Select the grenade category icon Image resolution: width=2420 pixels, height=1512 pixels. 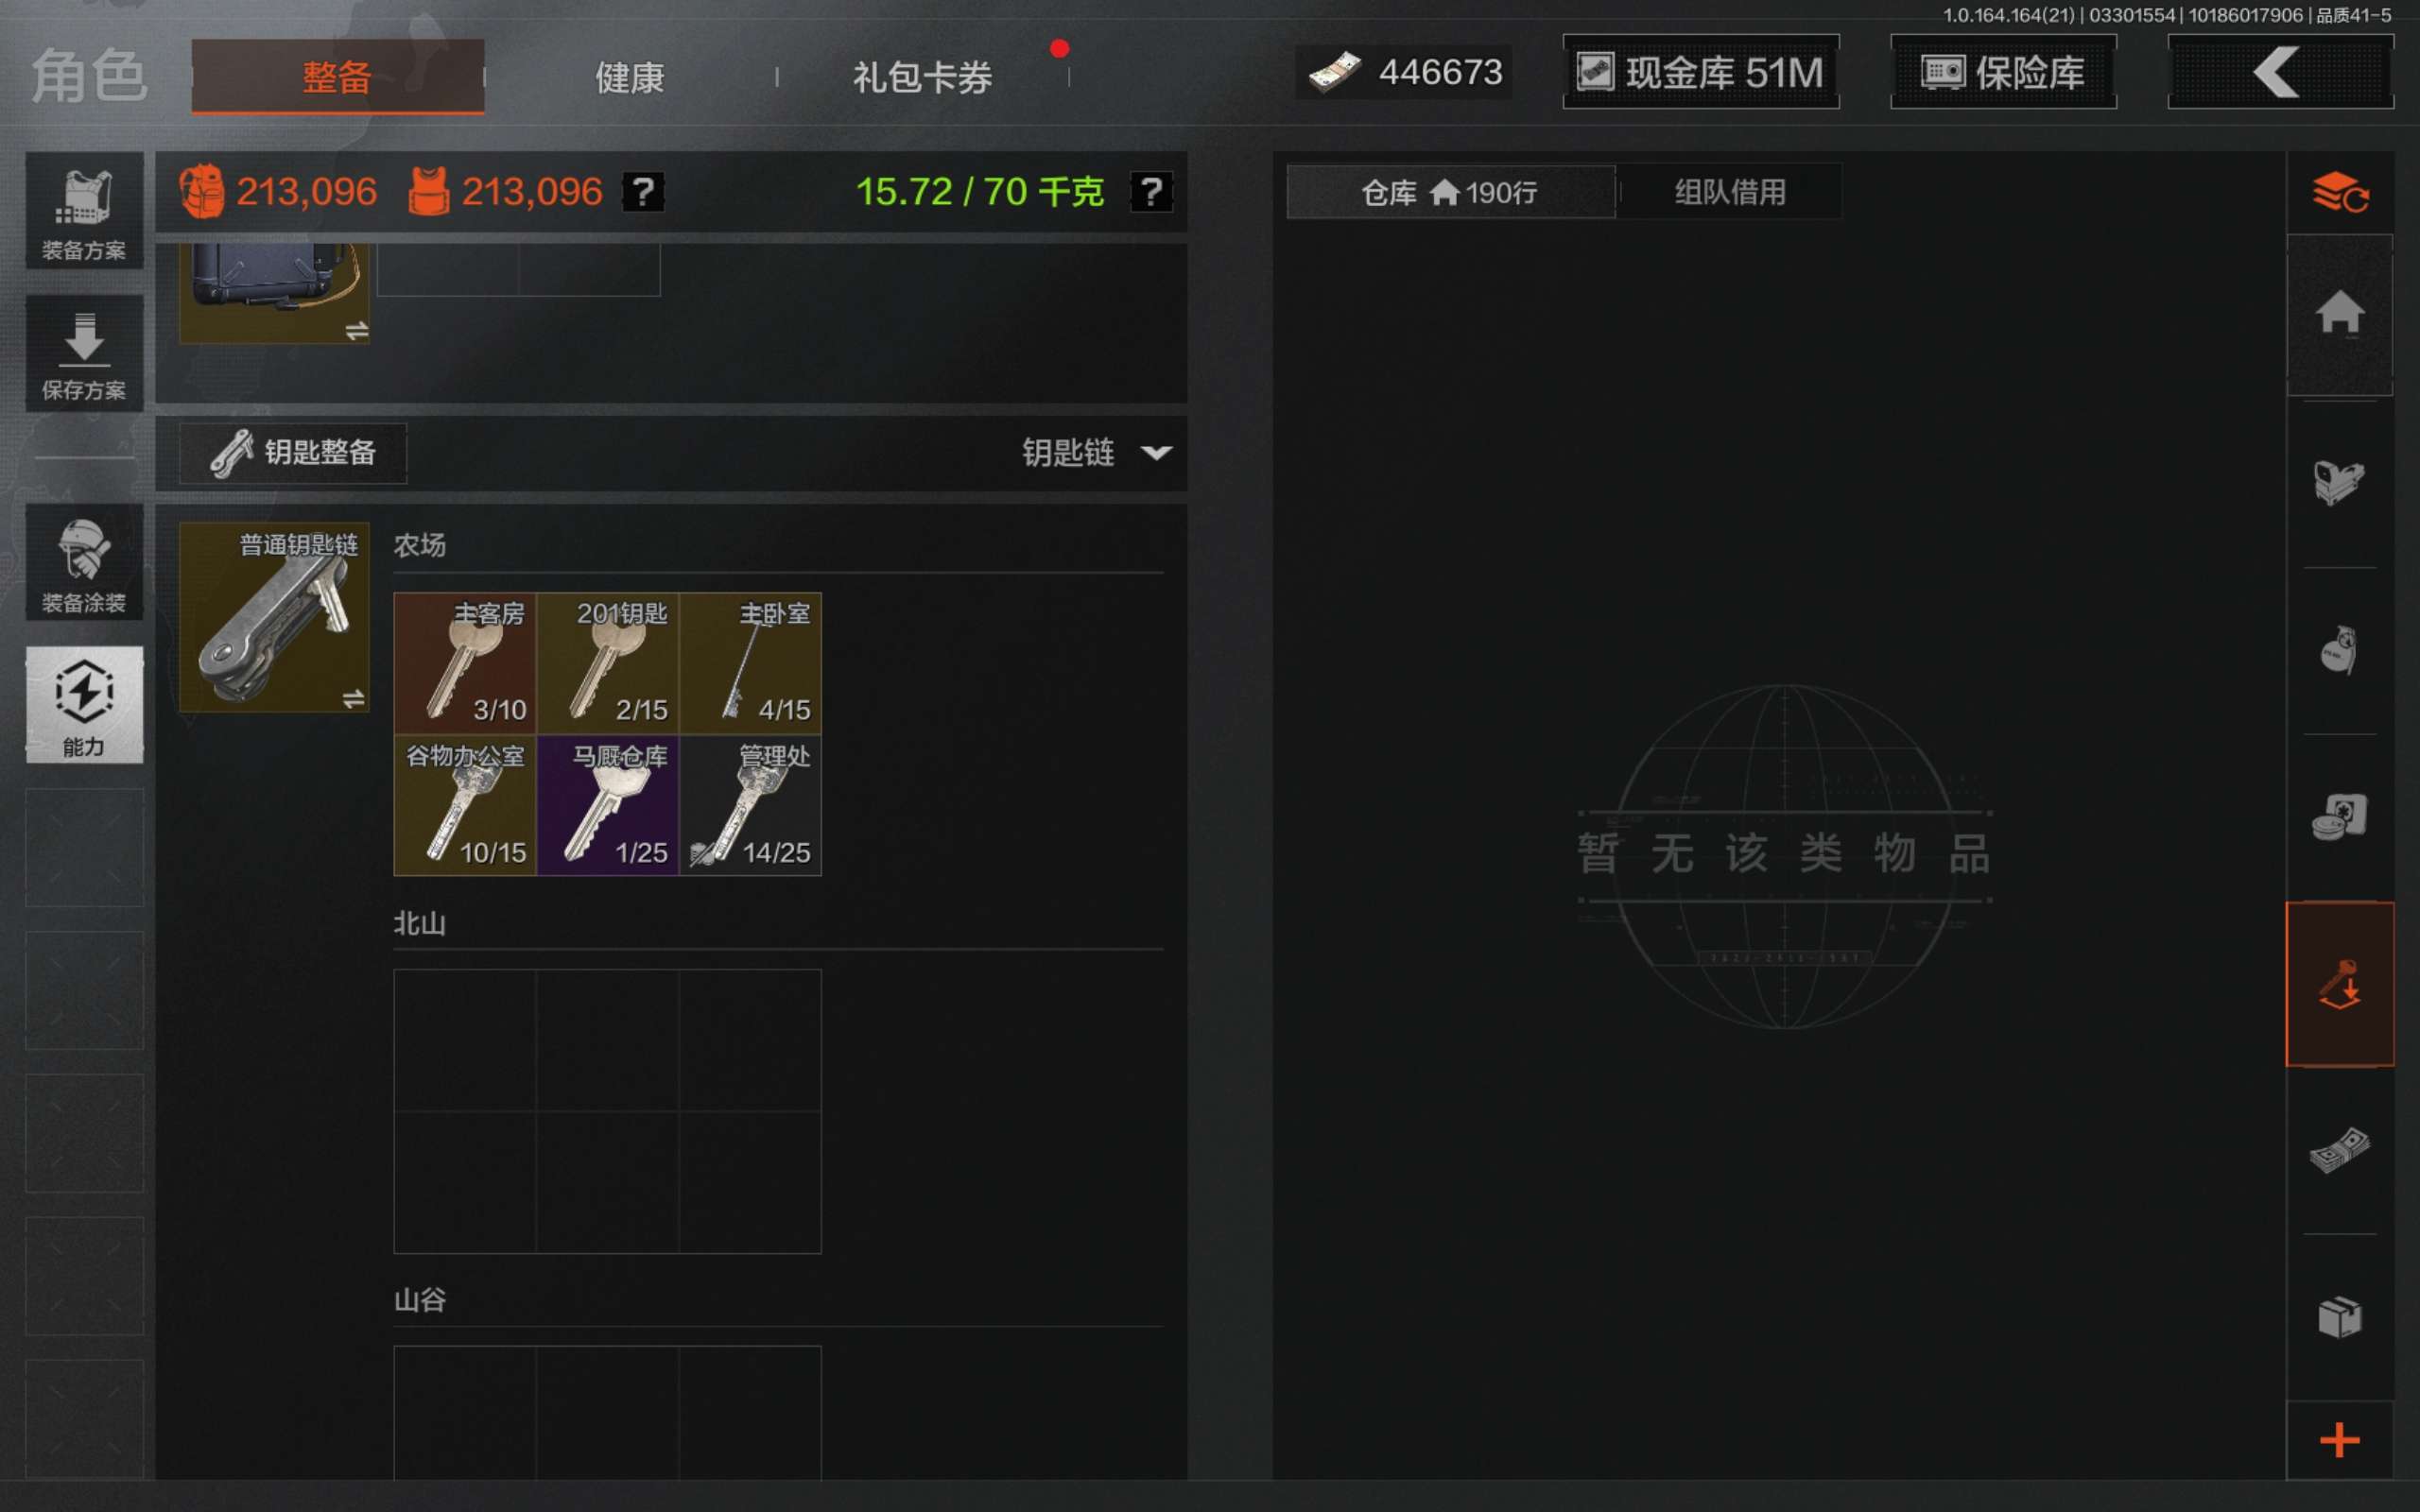(x=2339, y=650)
